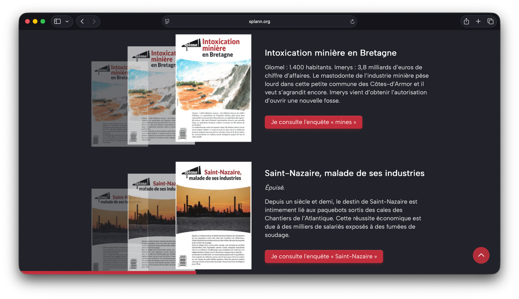Image resolution: width=519 pixels, height=299 pixels.
Task: Open the sidebar options dropdown arrow
Action: tap(67, 21)
